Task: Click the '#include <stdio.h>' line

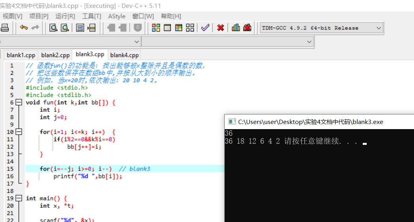Action: [x=57, y=87]
